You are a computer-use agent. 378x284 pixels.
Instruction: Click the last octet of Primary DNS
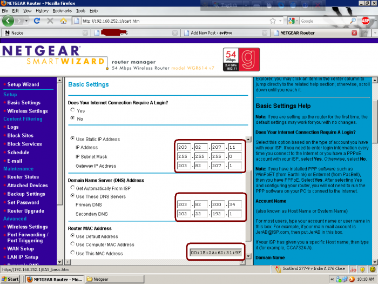tap(235, 204)
